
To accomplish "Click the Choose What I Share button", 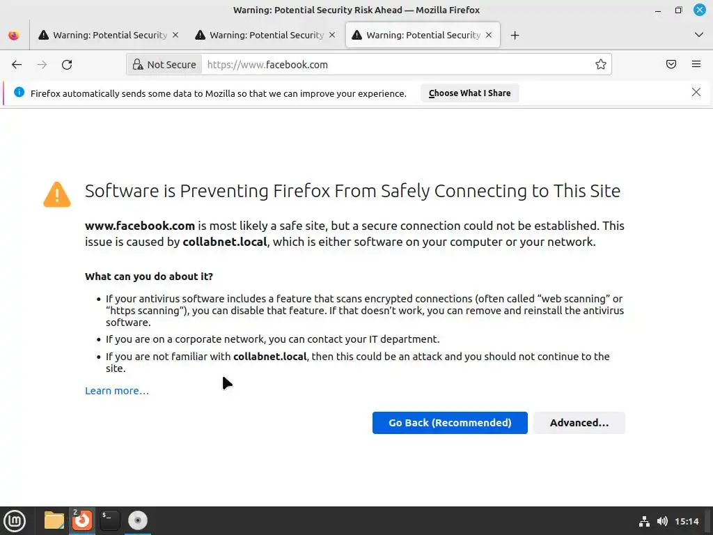I will coord(469,93).
